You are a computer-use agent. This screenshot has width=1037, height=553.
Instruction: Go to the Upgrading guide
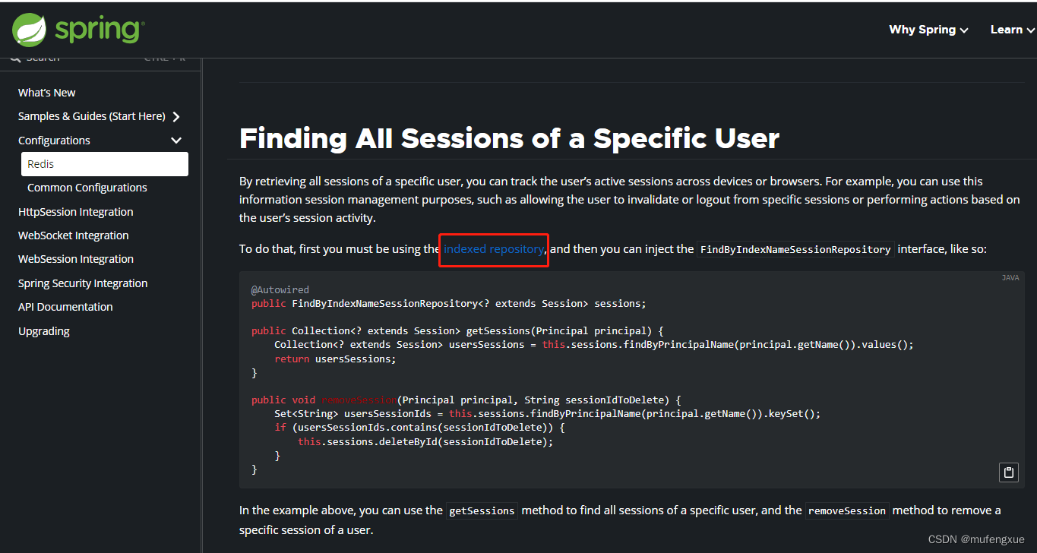tap(43, 330)
